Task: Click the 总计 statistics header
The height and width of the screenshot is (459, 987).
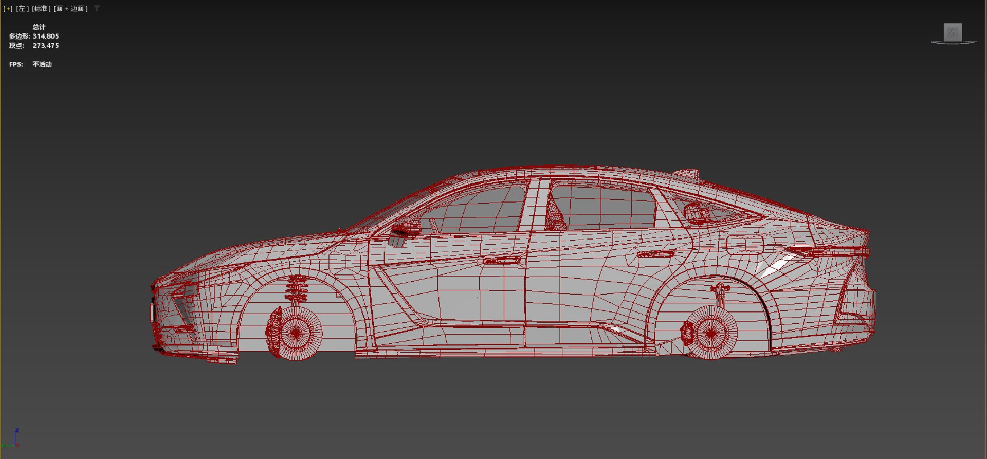Action: click(39, 27)
